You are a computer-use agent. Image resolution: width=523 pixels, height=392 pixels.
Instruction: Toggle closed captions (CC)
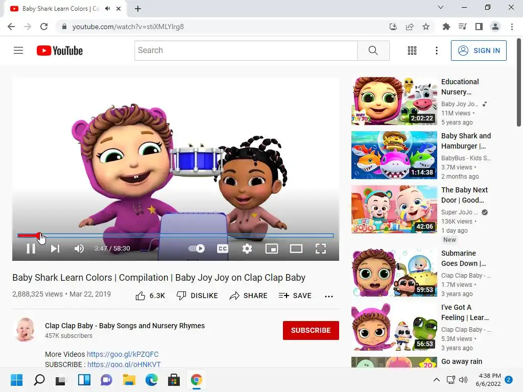[x=223, y=249]
